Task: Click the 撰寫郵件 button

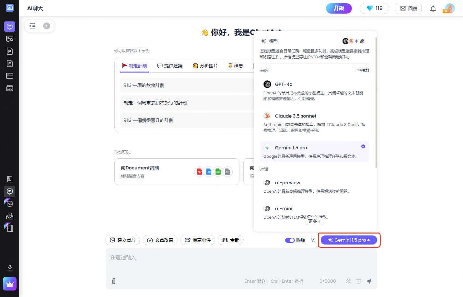Action: pos(198,240)
